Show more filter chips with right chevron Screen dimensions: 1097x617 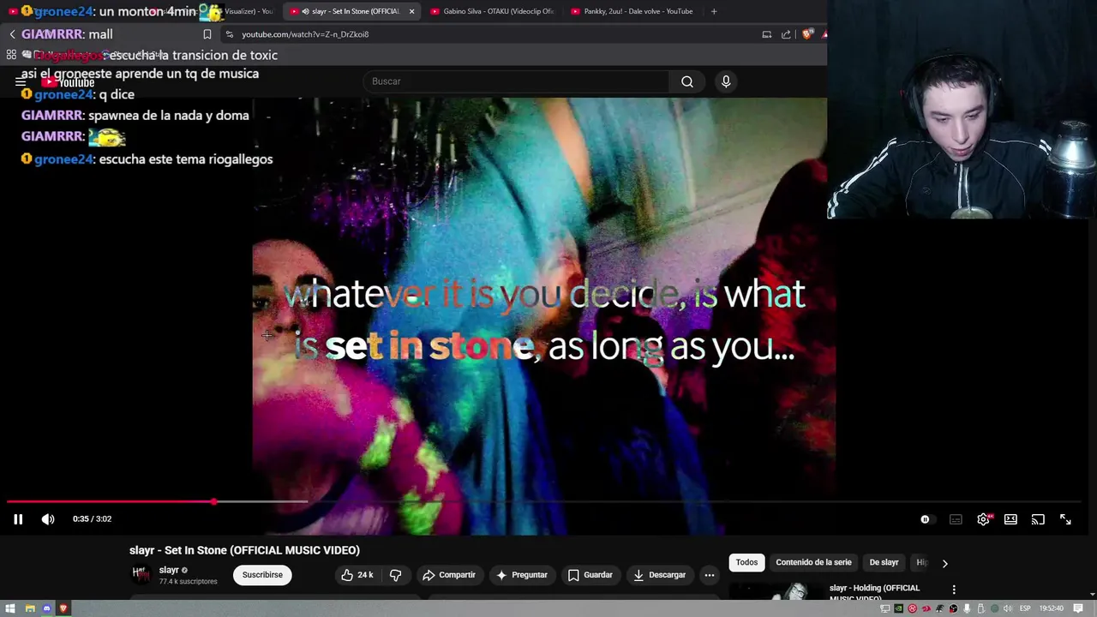pyautogui.click(x=944, y=563)
